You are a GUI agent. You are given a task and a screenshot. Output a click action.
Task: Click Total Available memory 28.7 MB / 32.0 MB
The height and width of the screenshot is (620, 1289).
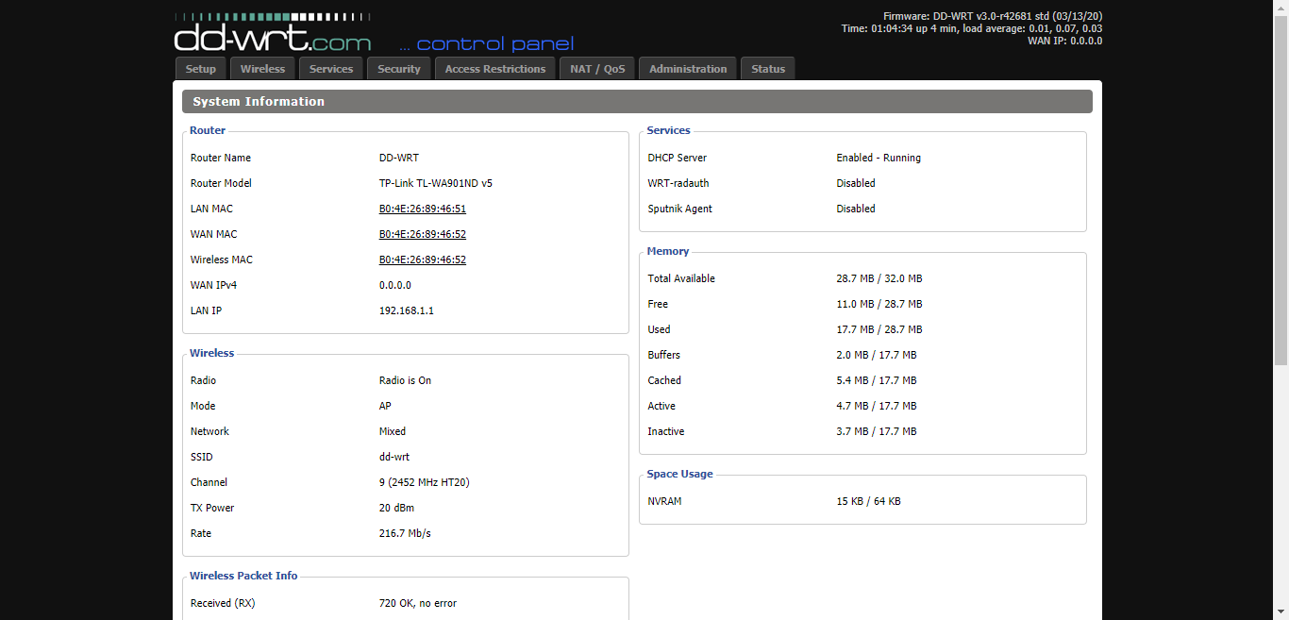click(x=879, y=278)
